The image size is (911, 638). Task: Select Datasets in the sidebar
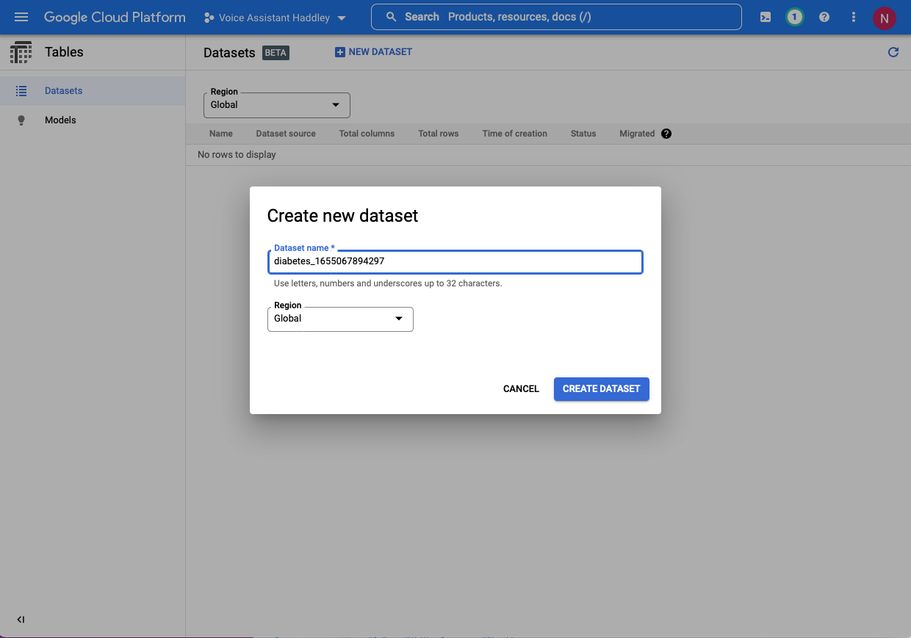pyautogui.click(x=63, y=91)
